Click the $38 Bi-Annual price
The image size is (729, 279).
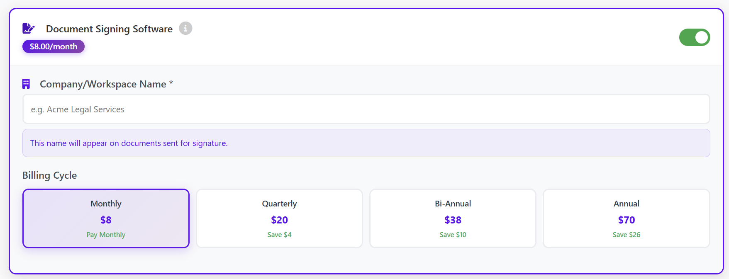(x=453, y=220)
